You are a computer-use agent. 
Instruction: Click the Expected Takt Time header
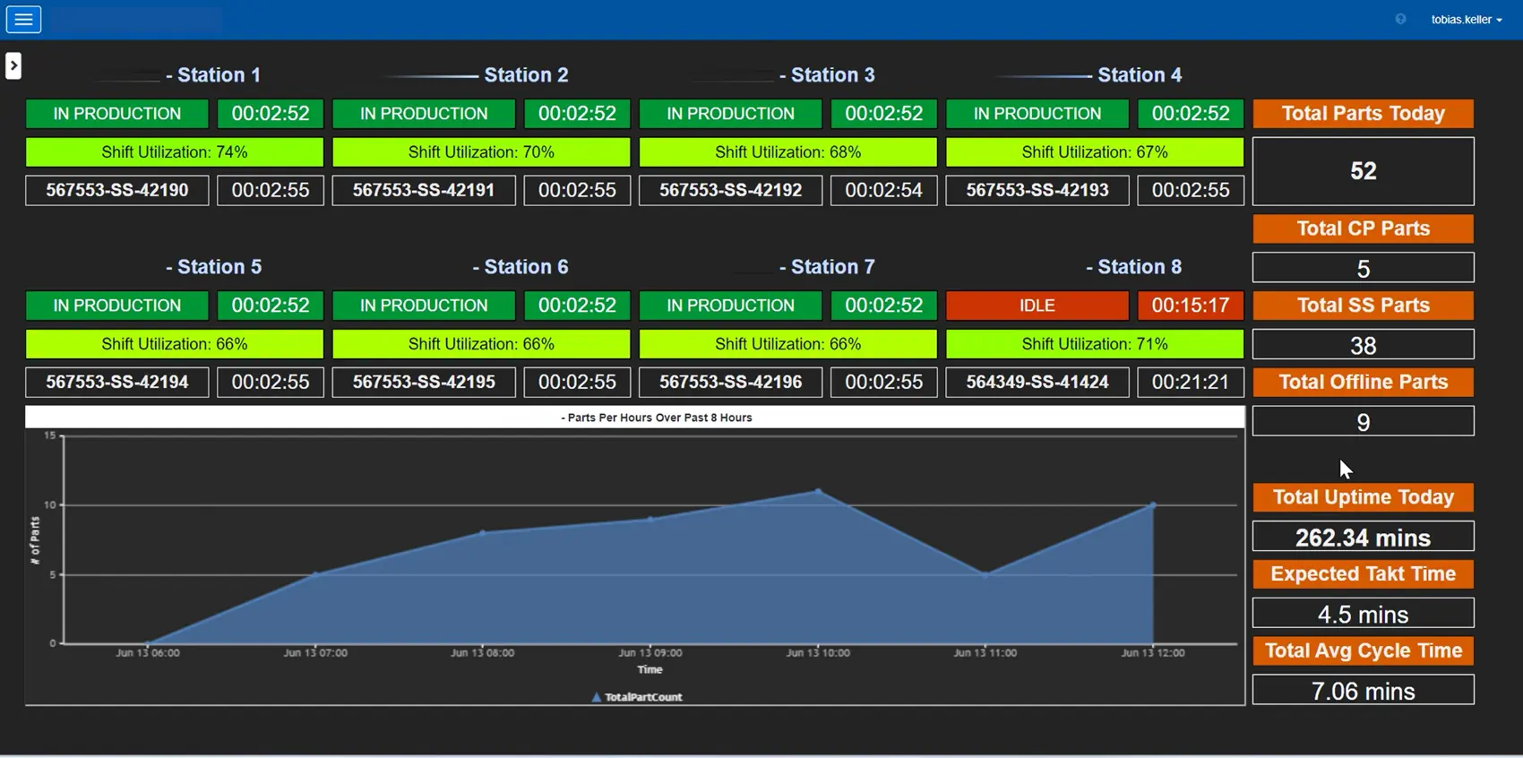pyautogui.click(x=1363, y=574)
